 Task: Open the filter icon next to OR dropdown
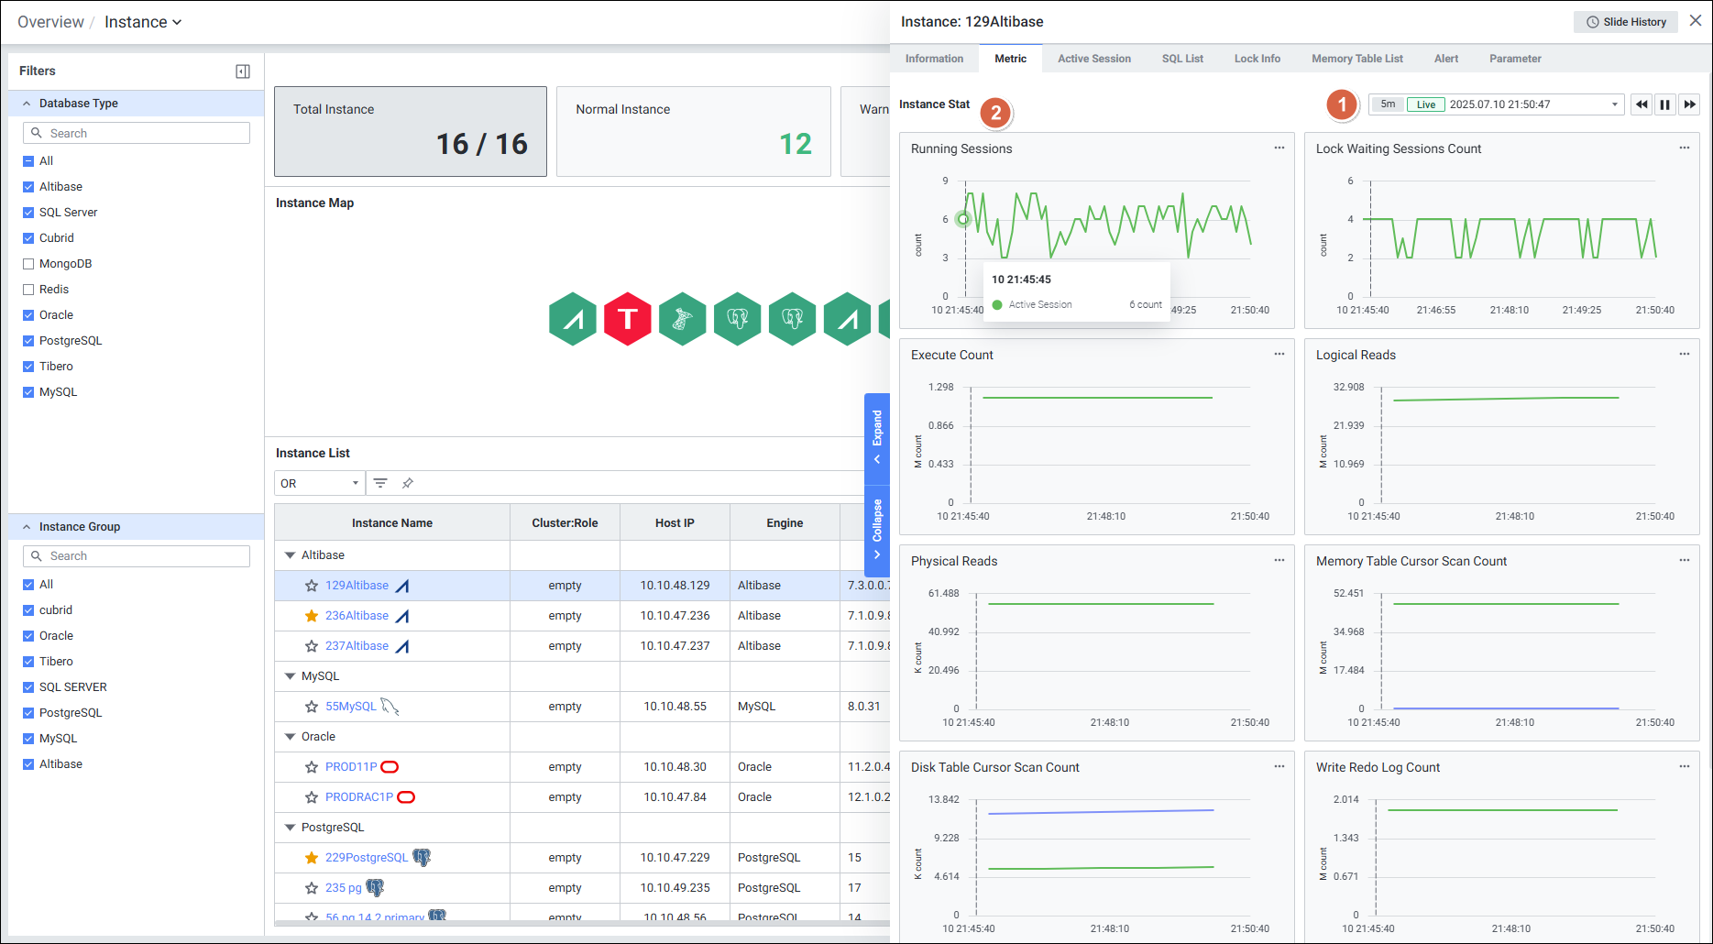[380, 483]
